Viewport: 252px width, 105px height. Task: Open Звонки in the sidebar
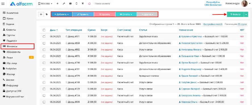[9, 80]
